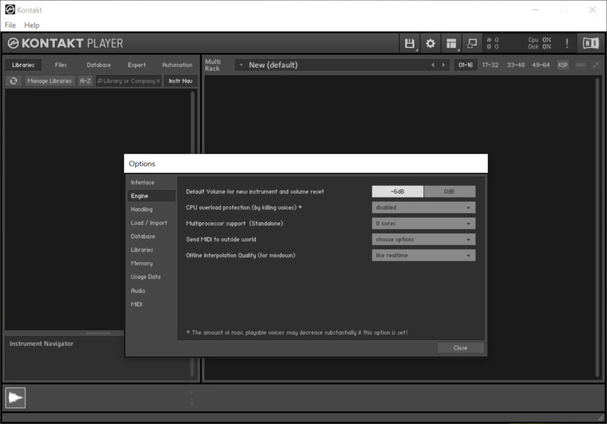Click the save floppy disk icon
Screen dimensions: 607x424
point(410,43)
